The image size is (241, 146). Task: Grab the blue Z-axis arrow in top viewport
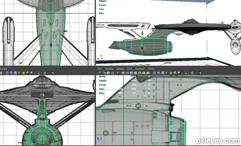pos(51,45)
